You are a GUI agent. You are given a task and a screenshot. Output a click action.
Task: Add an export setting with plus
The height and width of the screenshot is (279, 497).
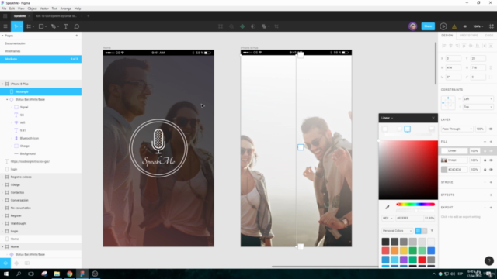click(x=491, y=208)
